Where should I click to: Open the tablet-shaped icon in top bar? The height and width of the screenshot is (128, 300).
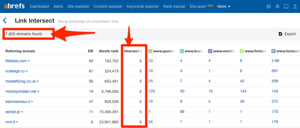click(x=286, y=7)
